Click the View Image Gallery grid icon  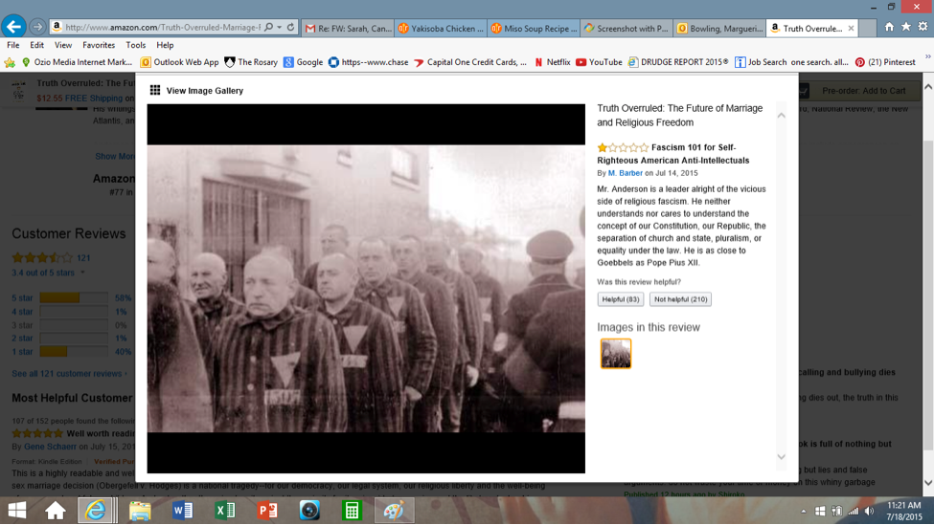point(155,91)
